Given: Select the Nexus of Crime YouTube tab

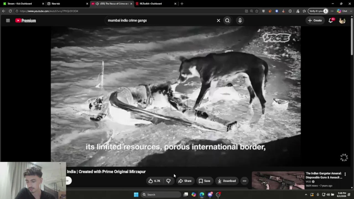Looking at the screenshot, I should coord(112,4).
